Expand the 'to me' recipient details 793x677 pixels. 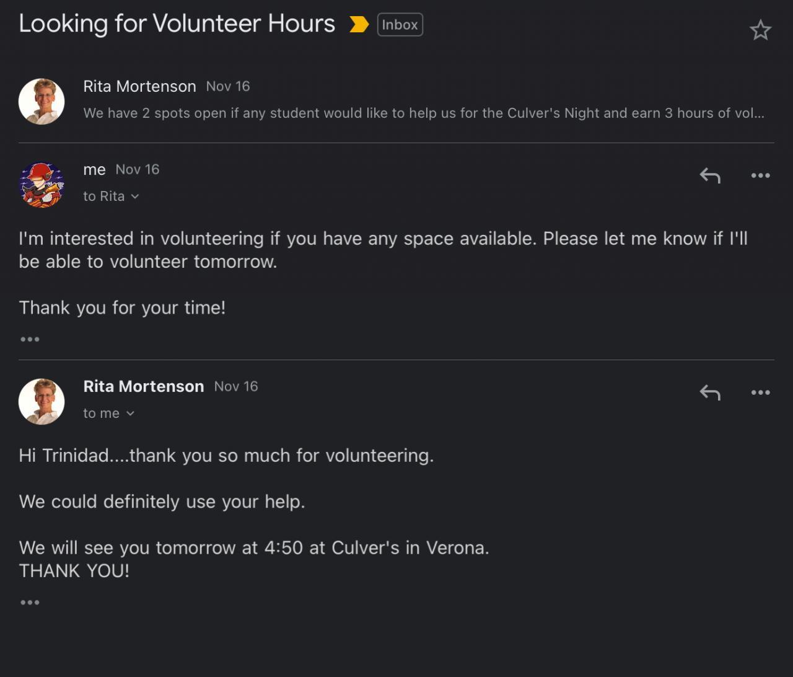[x=109, y=414]
